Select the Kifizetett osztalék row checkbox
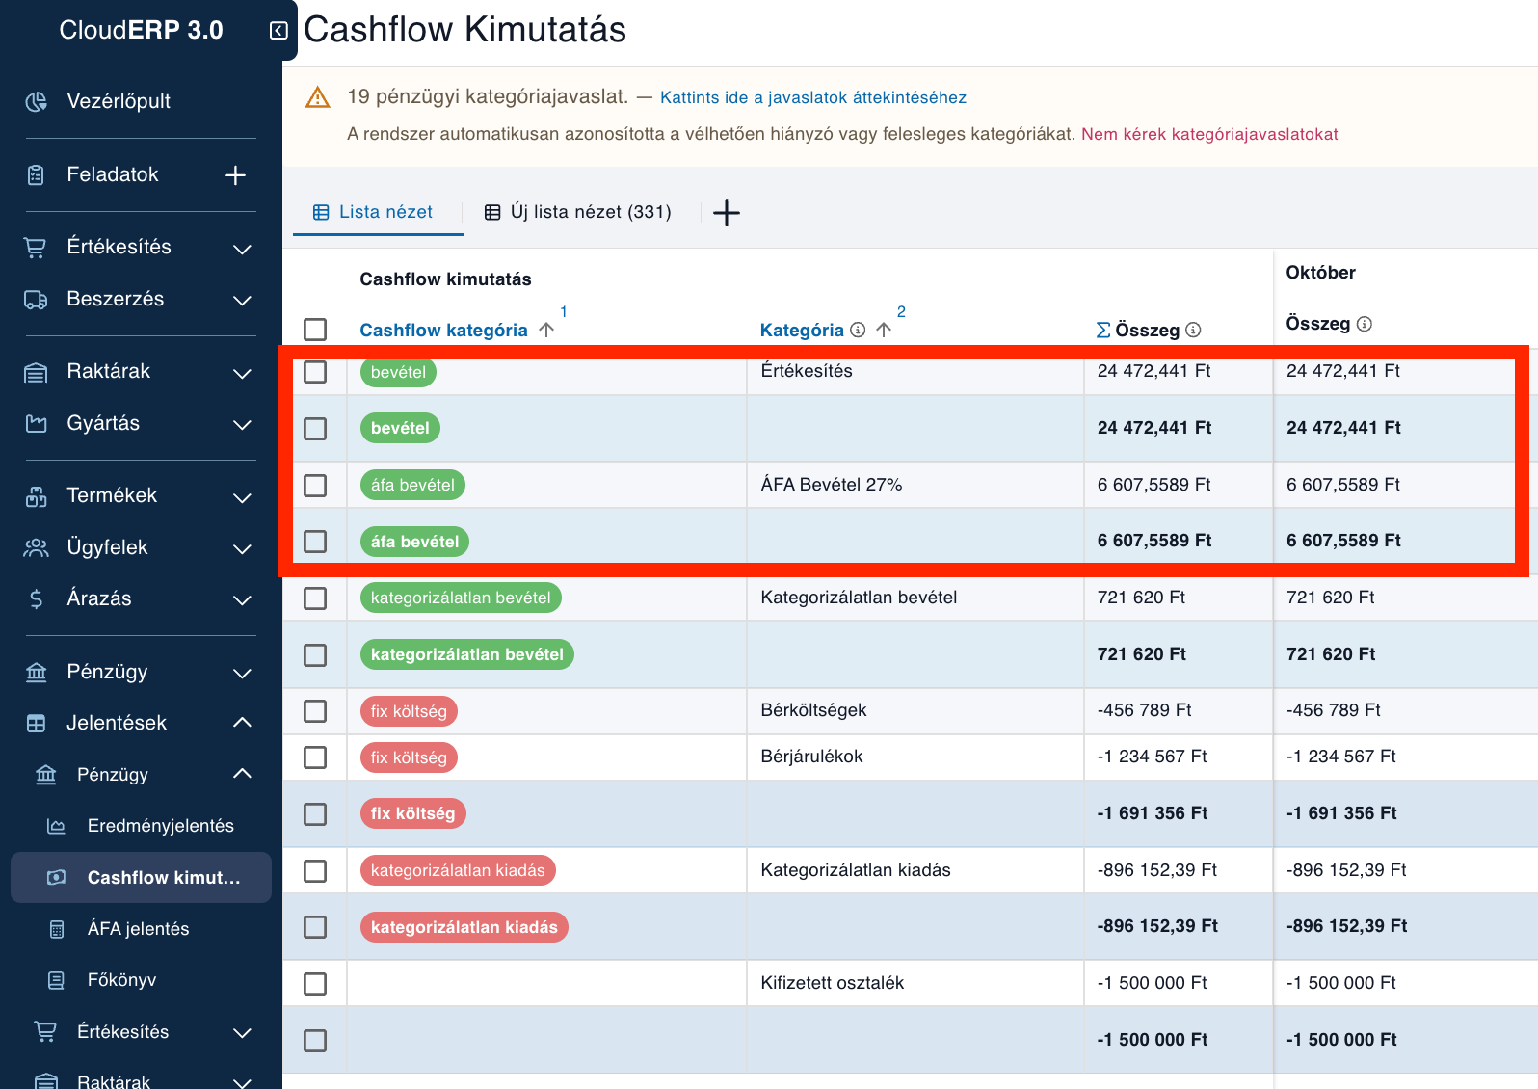 coord(315,984)
